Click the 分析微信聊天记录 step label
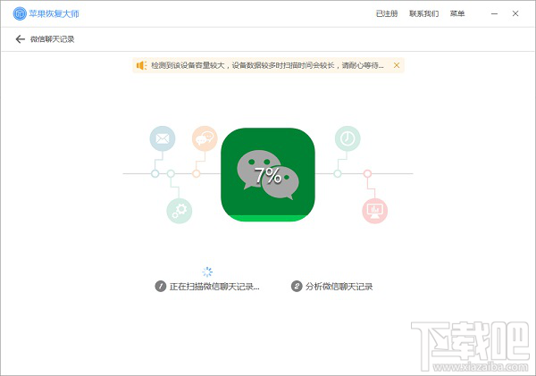536x376 pixels. (339, 287)
